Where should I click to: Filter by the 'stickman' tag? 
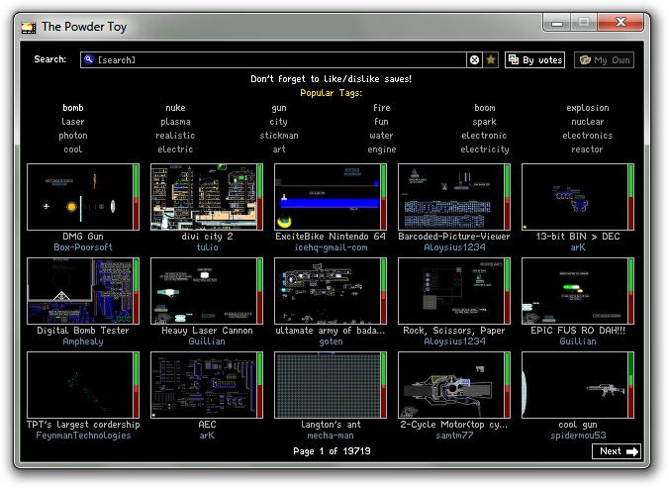click(x=279, y=136)
